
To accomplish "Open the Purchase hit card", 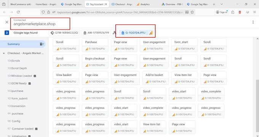I will pyautogui.click(x=95, y=45).
